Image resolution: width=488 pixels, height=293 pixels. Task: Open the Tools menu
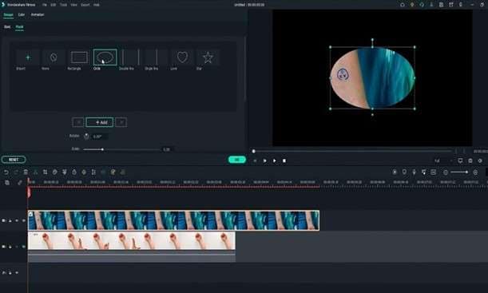(63, 5)
